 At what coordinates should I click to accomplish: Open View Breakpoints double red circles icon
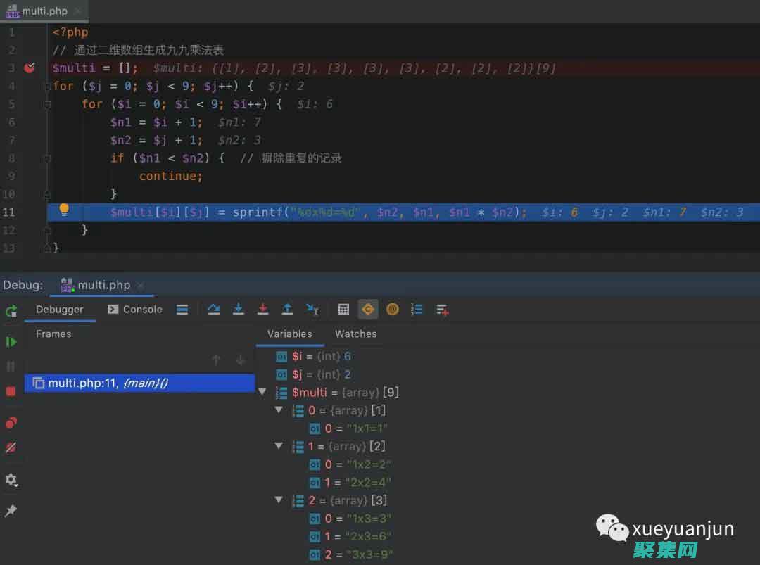coord(11,423)
